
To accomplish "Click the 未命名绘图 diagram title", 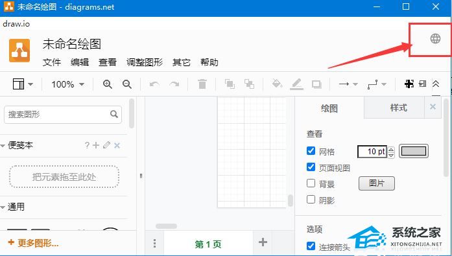I will 72,44.
